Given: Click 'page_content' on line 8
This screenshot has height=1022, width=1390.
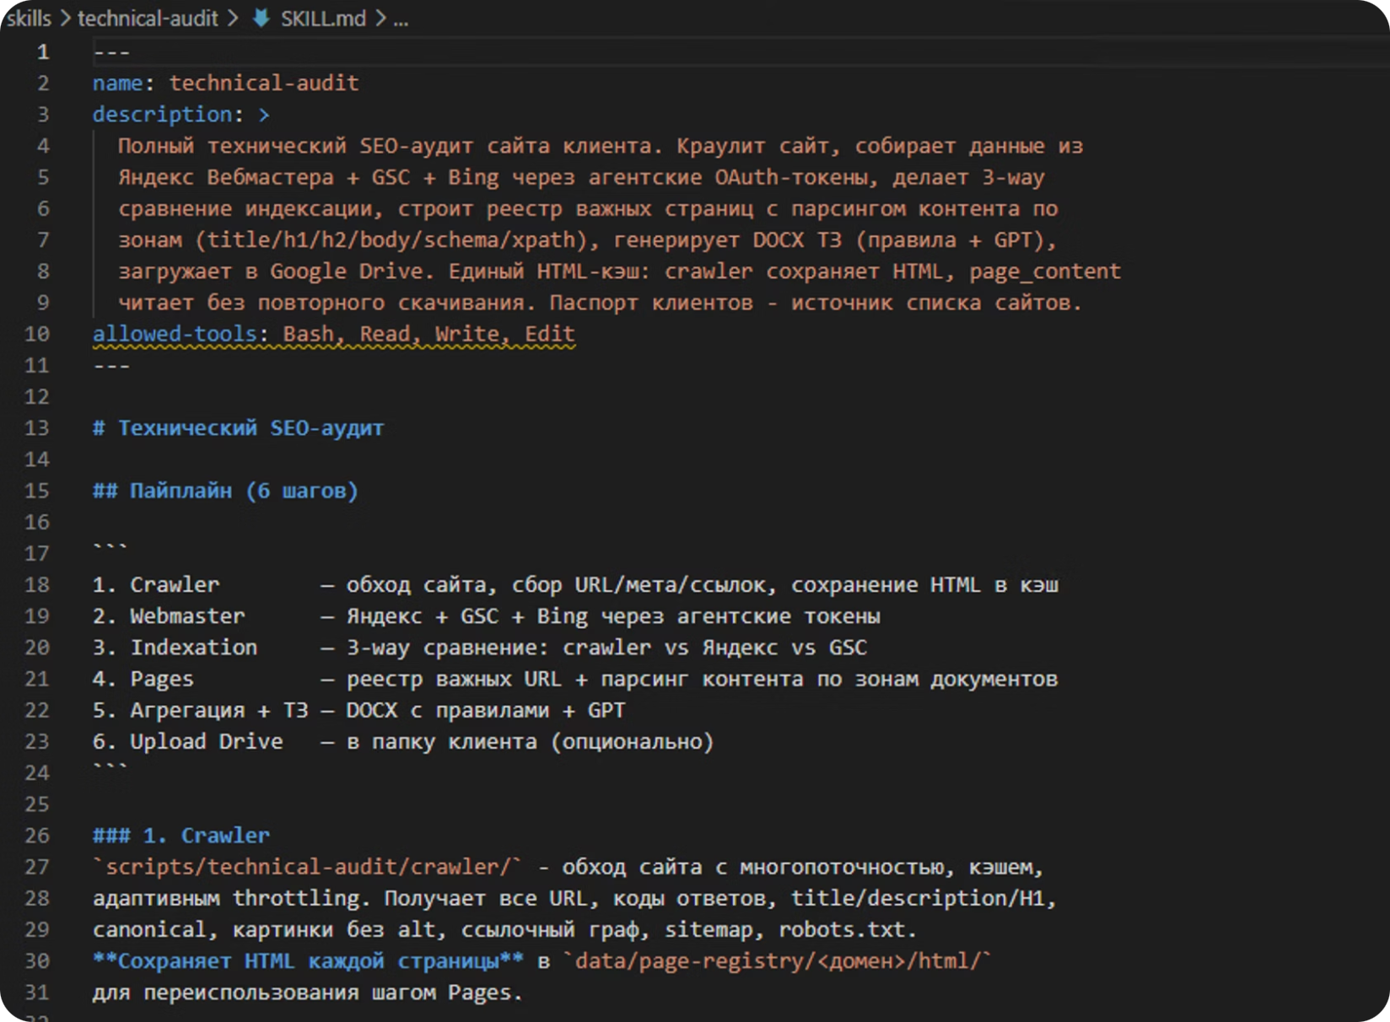Looking at the screenshot, I should pyautogui.click(x=1045, y=271).
